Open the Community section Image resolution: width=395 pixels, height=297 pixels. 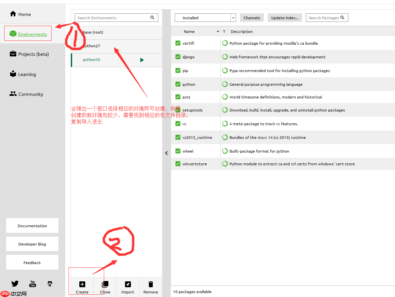[13, 94]
